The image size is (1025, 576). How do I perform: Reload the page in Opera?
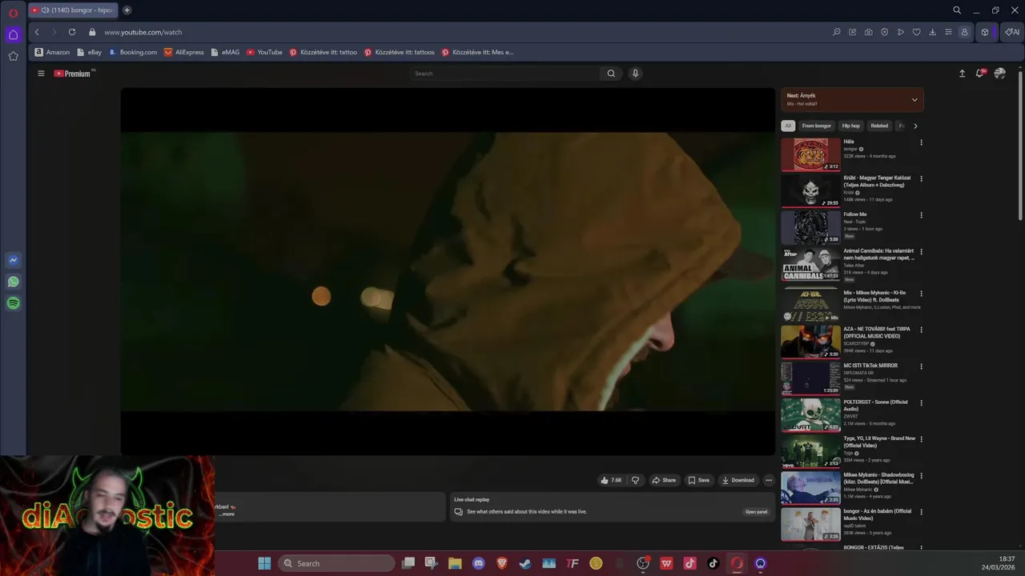click(x=72, y=32)
